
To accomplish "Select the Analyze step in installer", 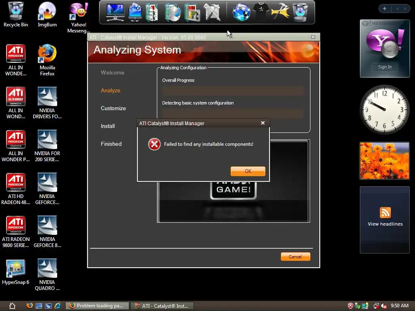I will 110,90.
